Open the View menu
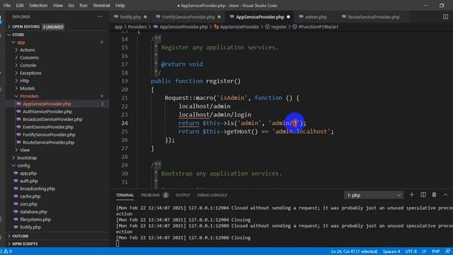The width and height of the screenshot is (453, 255). (x=57, y=5)
